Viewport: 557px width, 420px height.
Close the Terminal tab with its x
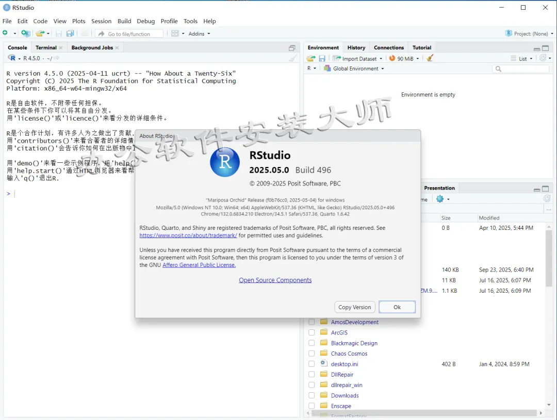coord(61,47)
